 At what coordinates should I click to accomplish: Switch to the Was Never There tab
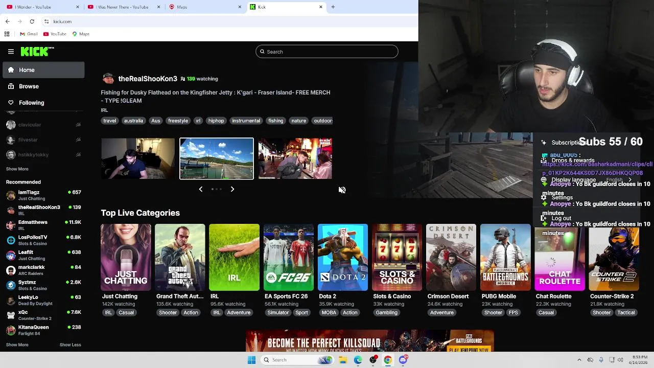click(x=124, y=7)
